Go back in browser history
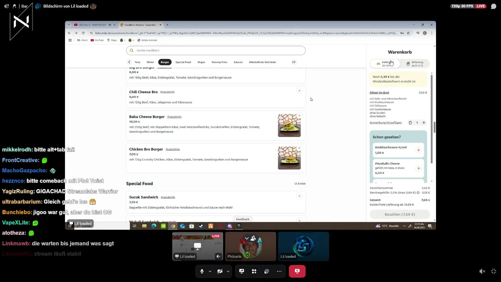The height and width of the screenshot is (282, 501). point(69,33)
